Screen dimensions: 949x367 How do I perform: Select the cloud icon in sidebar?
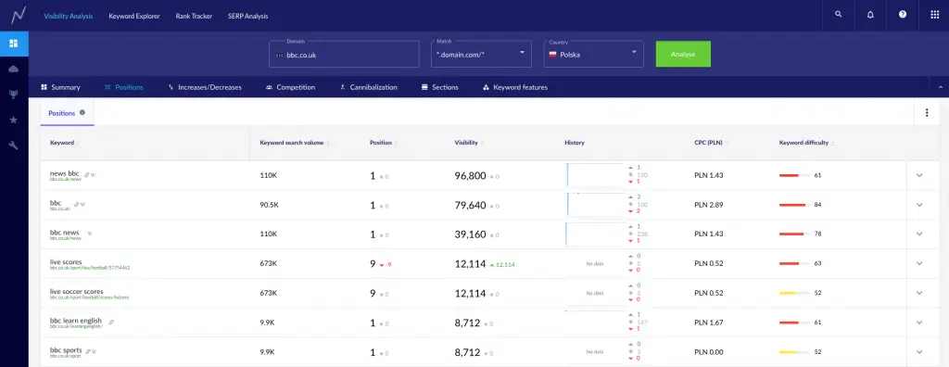tap(14, 69)
